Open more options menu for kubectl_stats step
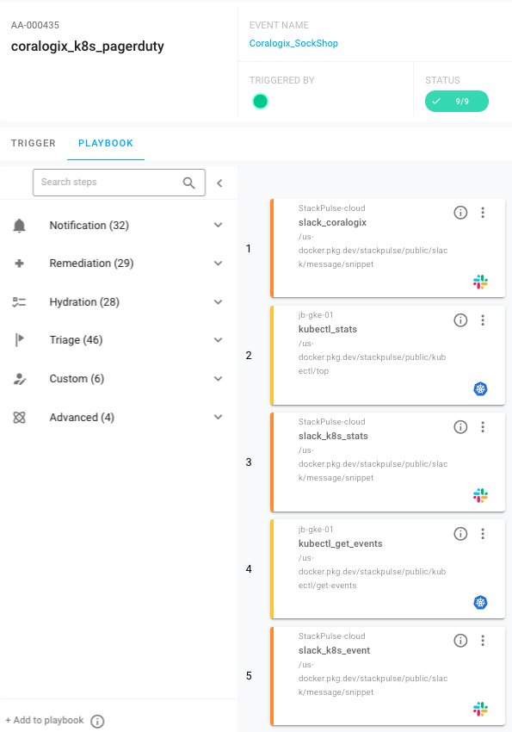Image resolution: width=512 pixels, height=732 pixels. 483,319
